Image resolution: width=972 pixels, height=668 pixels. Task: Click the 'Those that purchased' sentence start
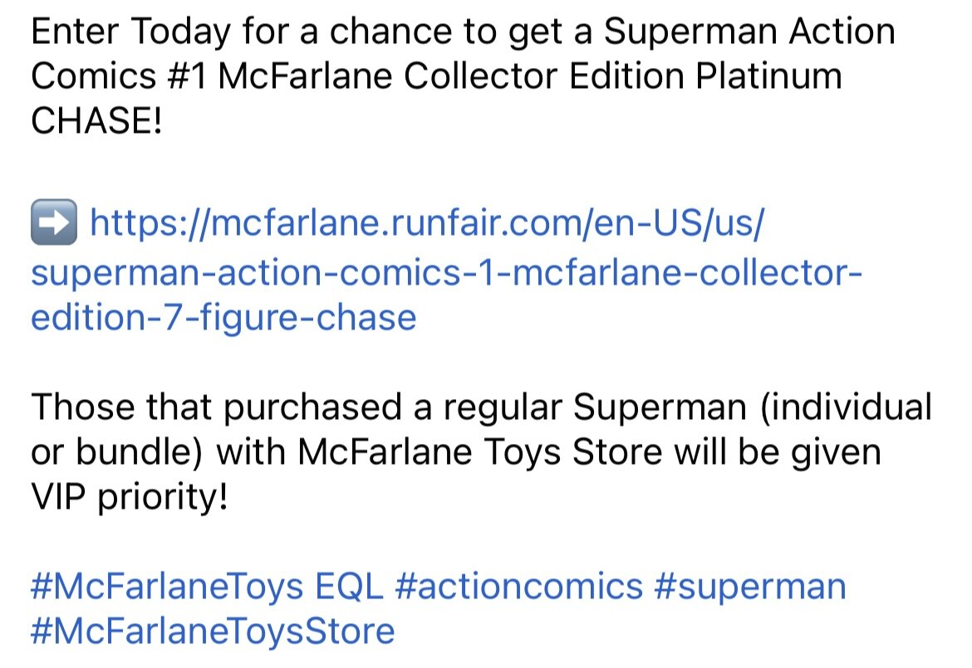[216, 408]
